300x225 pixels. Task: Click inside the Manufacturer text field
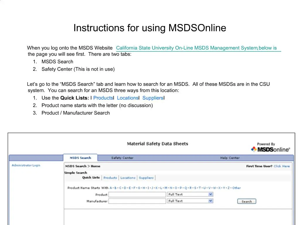coord(137,201)
